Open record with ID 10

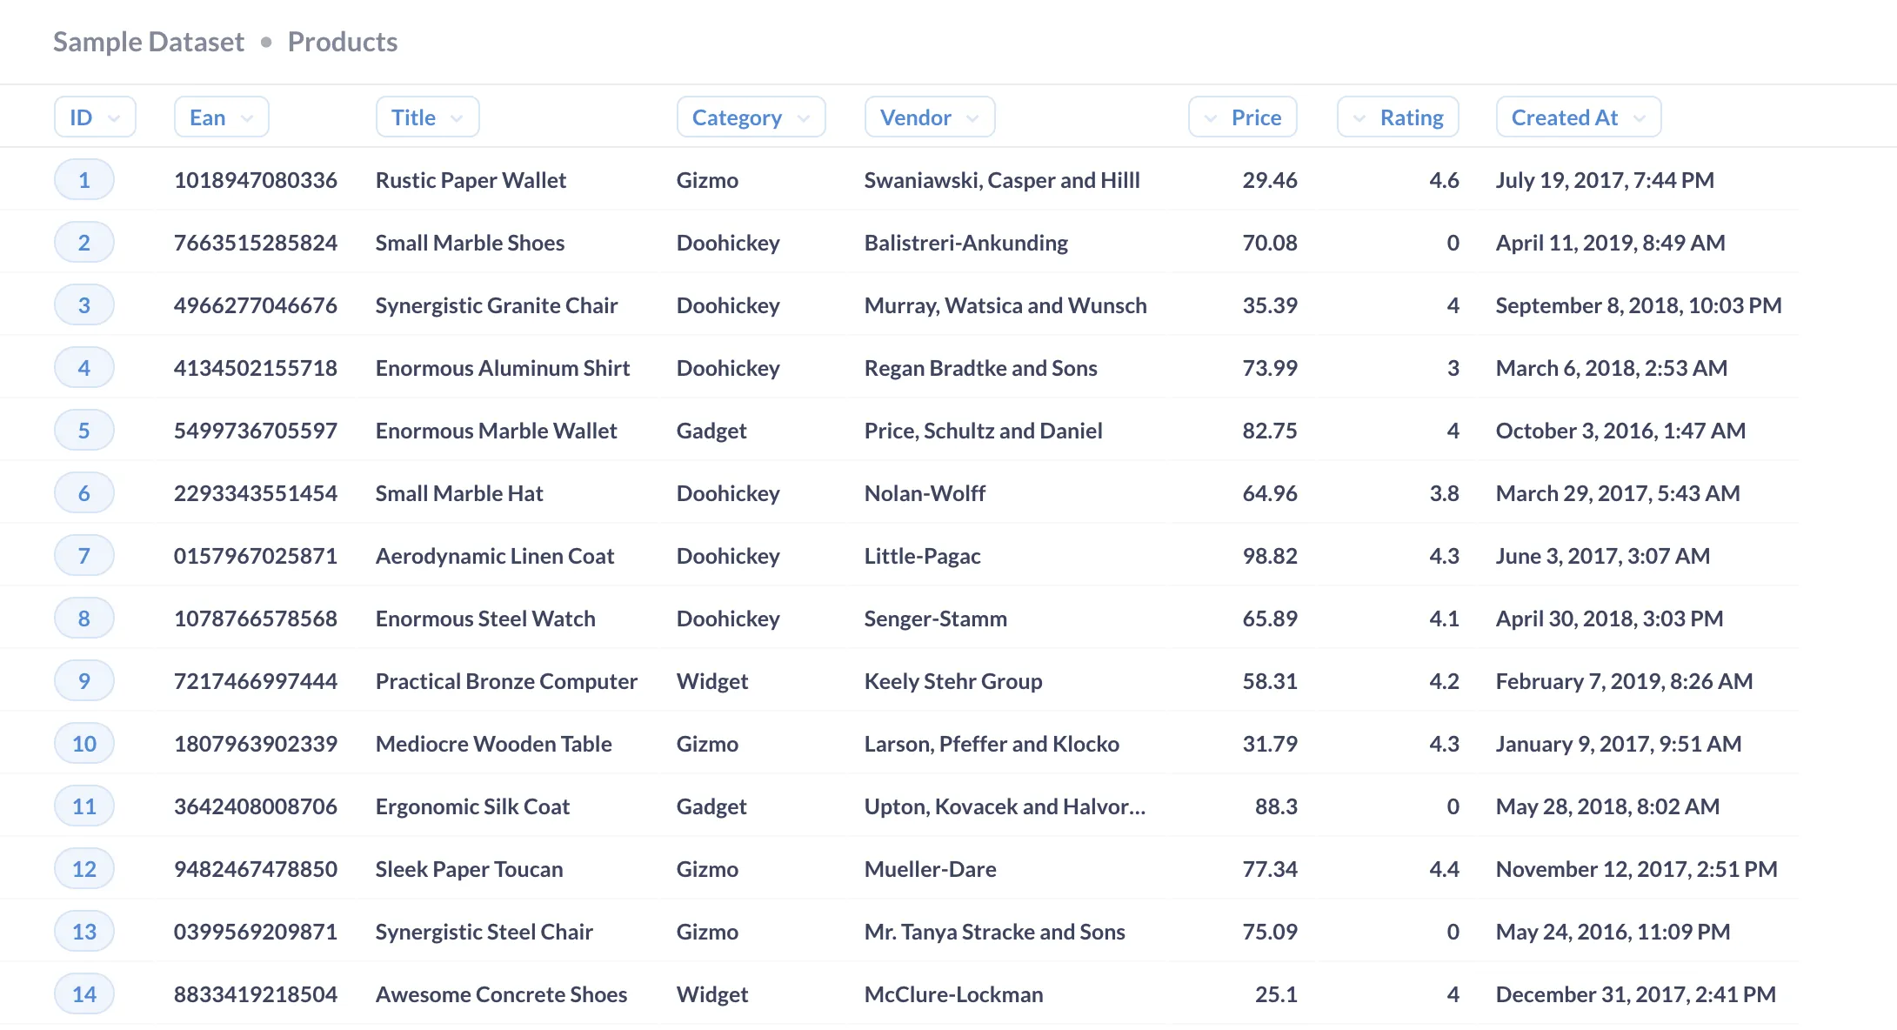coord(84,744)
